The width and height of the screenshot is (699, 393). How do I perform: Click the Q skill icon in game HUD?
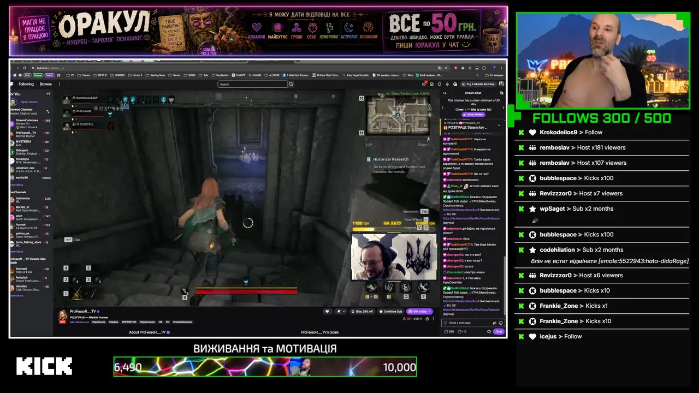pos(406,288)
